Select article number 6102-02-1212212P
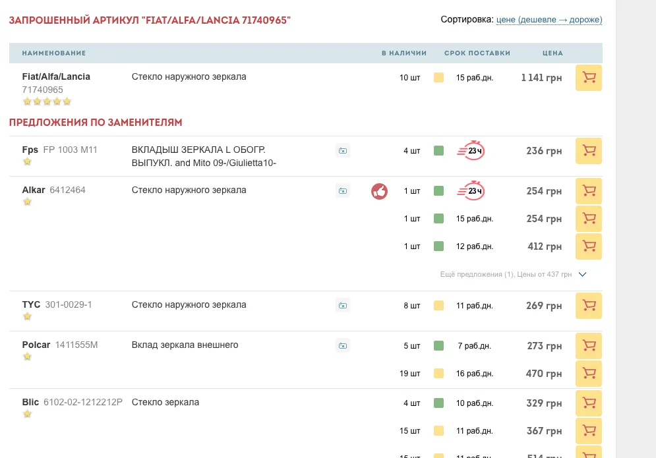 tap(83, 402)
